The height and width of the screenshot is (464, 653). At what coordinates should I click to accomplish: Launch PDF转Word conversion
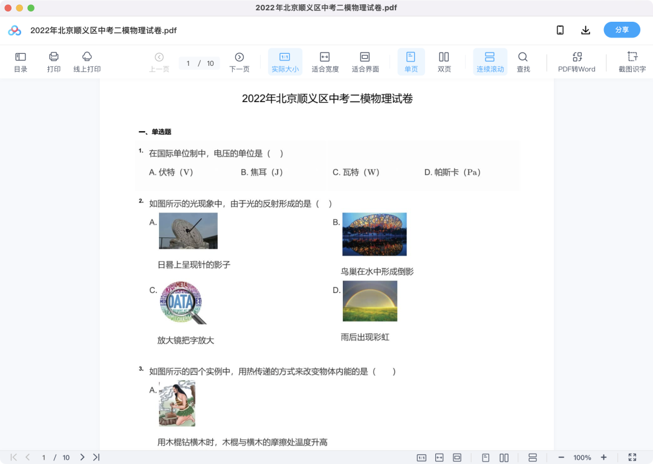click(x=577, y=62)
